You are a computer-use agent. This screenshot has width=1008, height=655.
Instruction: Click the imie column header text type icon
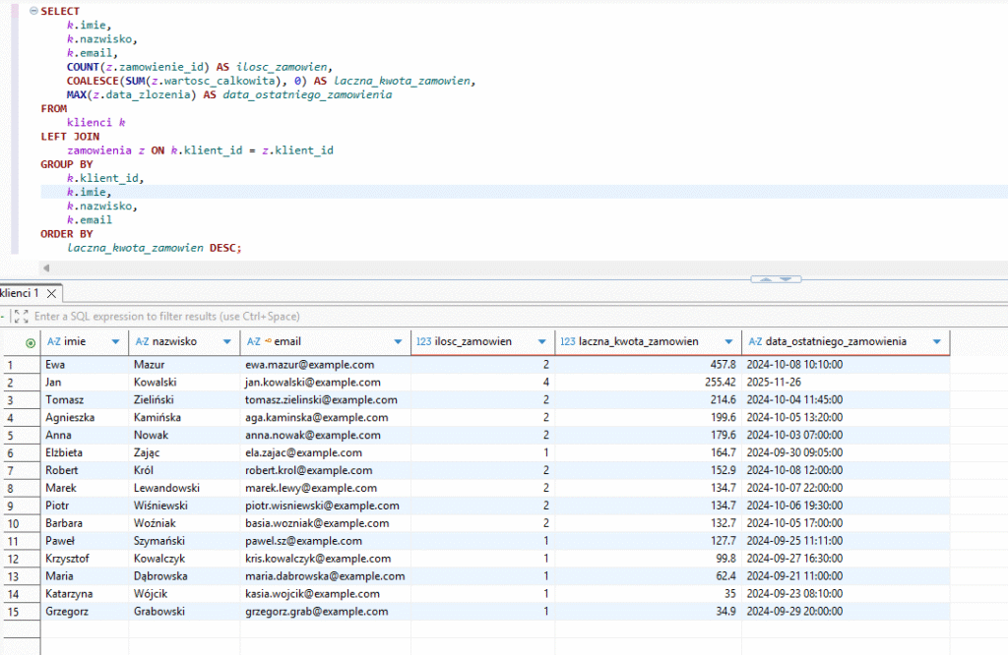click(x=54, y=341)
